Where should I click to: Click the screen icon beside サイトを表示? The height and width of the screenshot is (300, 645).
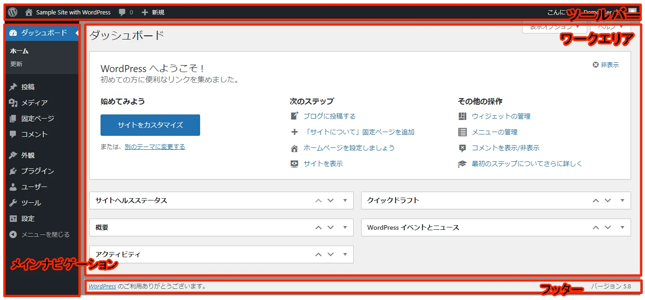pos(294,164)
